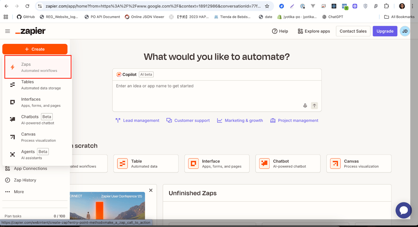Open the Chrome profile picture

pyautogui.click(x=402, y=6)
